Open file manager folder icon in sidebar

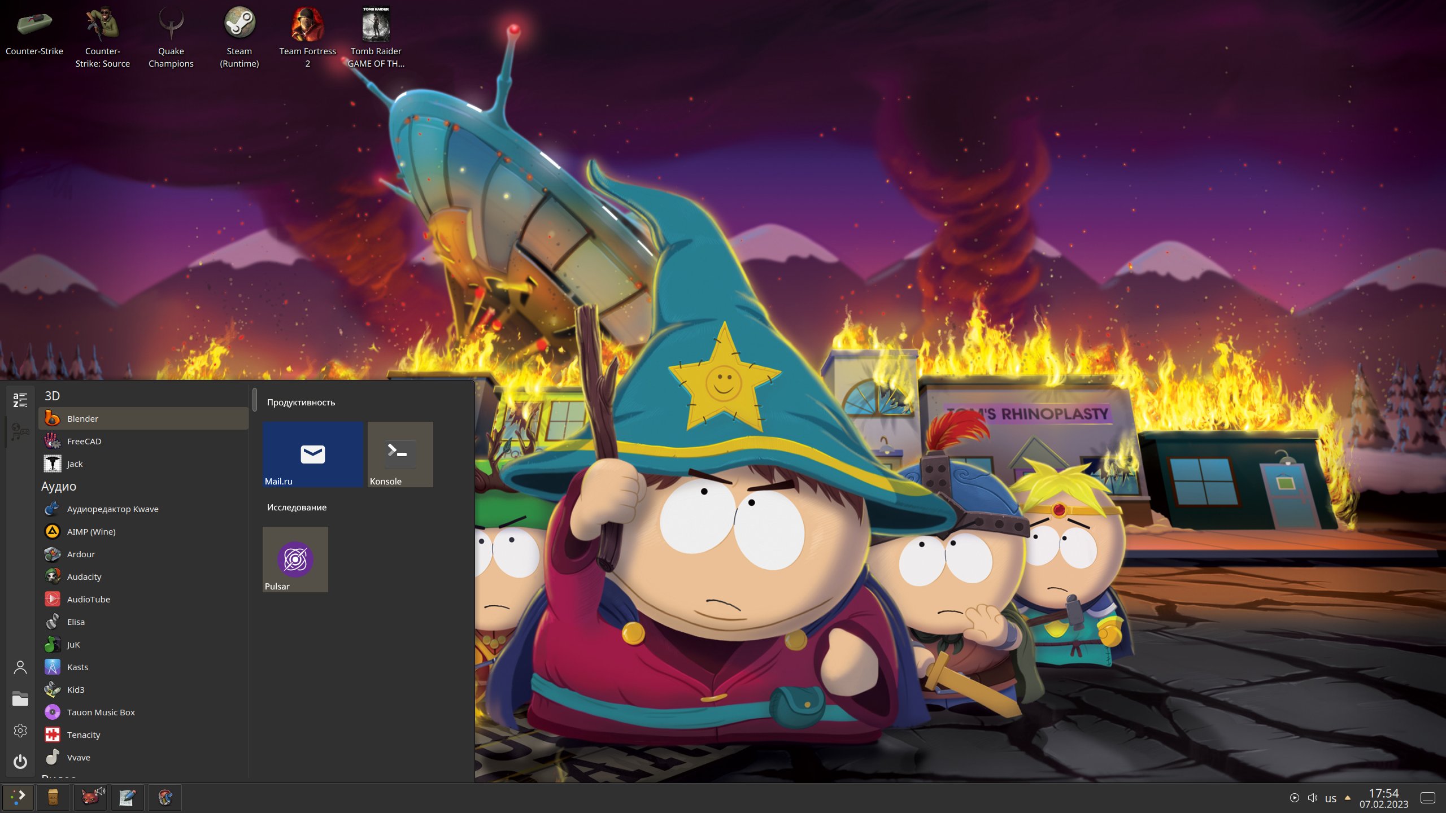pyautogui.click(x=20, y=699)
